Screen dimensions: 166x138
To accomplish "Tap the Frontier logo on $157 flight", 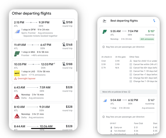I will coord(105,32).
